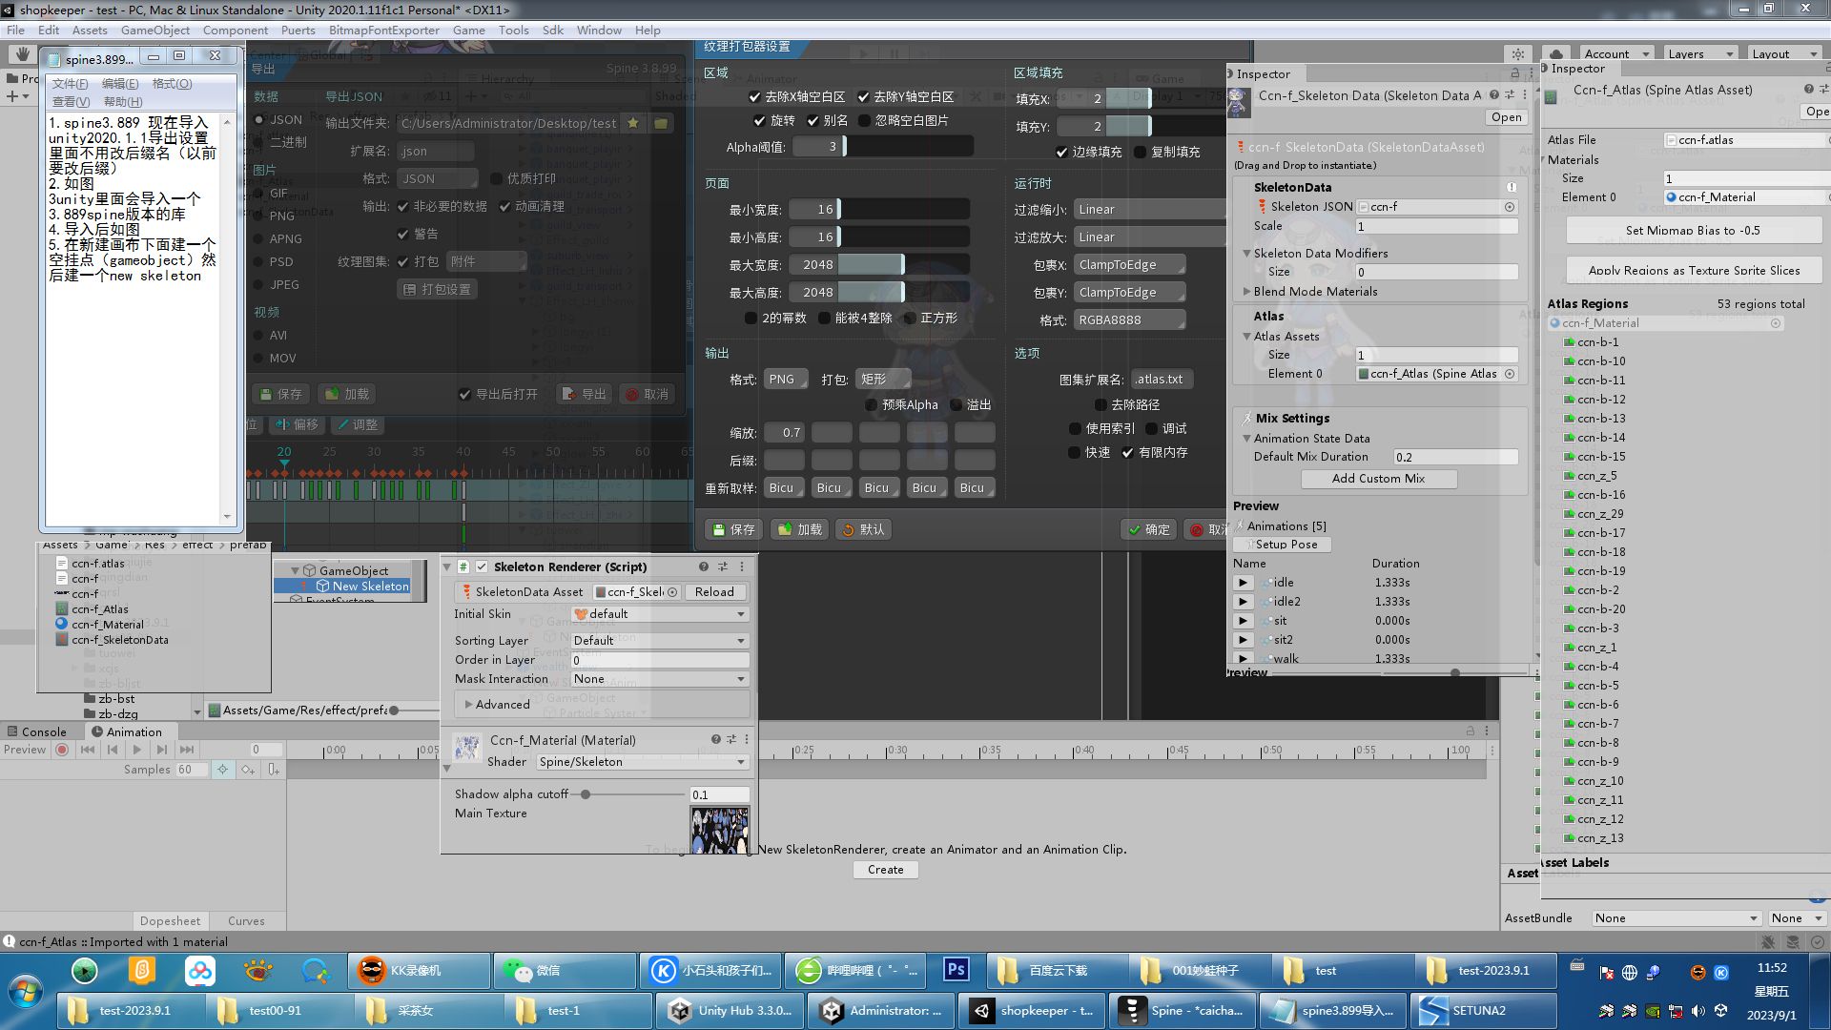This screenshot has height=1030, width=1831.
Task: Enable the 忽略空白图片 checkbox
Action: point(865,121)
